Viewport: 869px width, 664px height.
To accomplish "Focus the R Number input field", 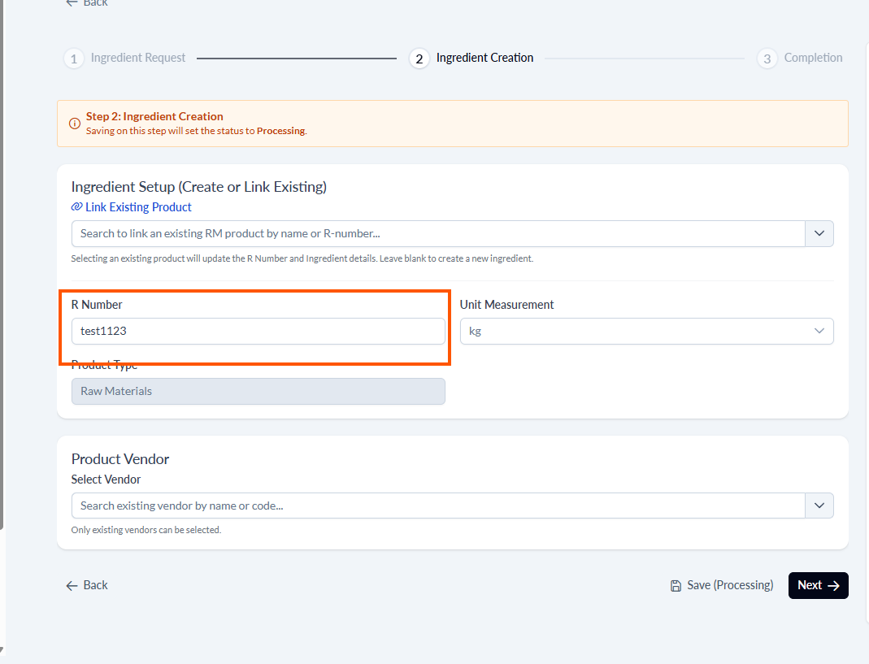I will (259, 331).
